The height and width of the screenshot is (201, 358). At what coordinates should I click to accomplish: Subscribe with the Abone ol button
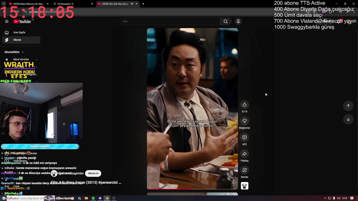pos(93,173)
